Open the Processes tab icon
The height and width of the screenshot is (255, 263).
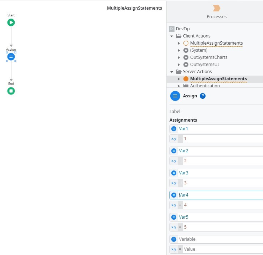click(216, 8)
